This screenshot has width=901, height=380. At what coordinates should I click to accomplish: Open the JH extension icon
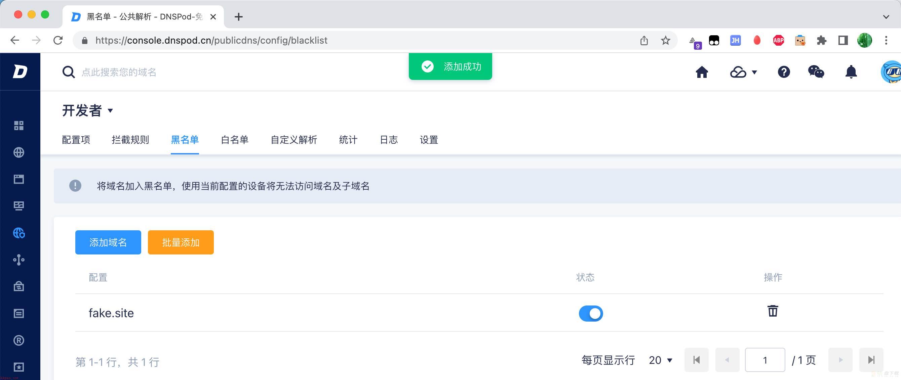click(735, 40)
